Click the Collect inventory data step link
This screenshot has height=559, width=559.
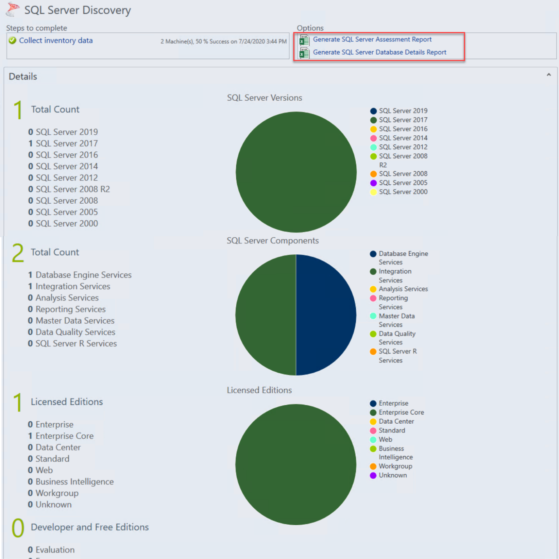point(55,40)
